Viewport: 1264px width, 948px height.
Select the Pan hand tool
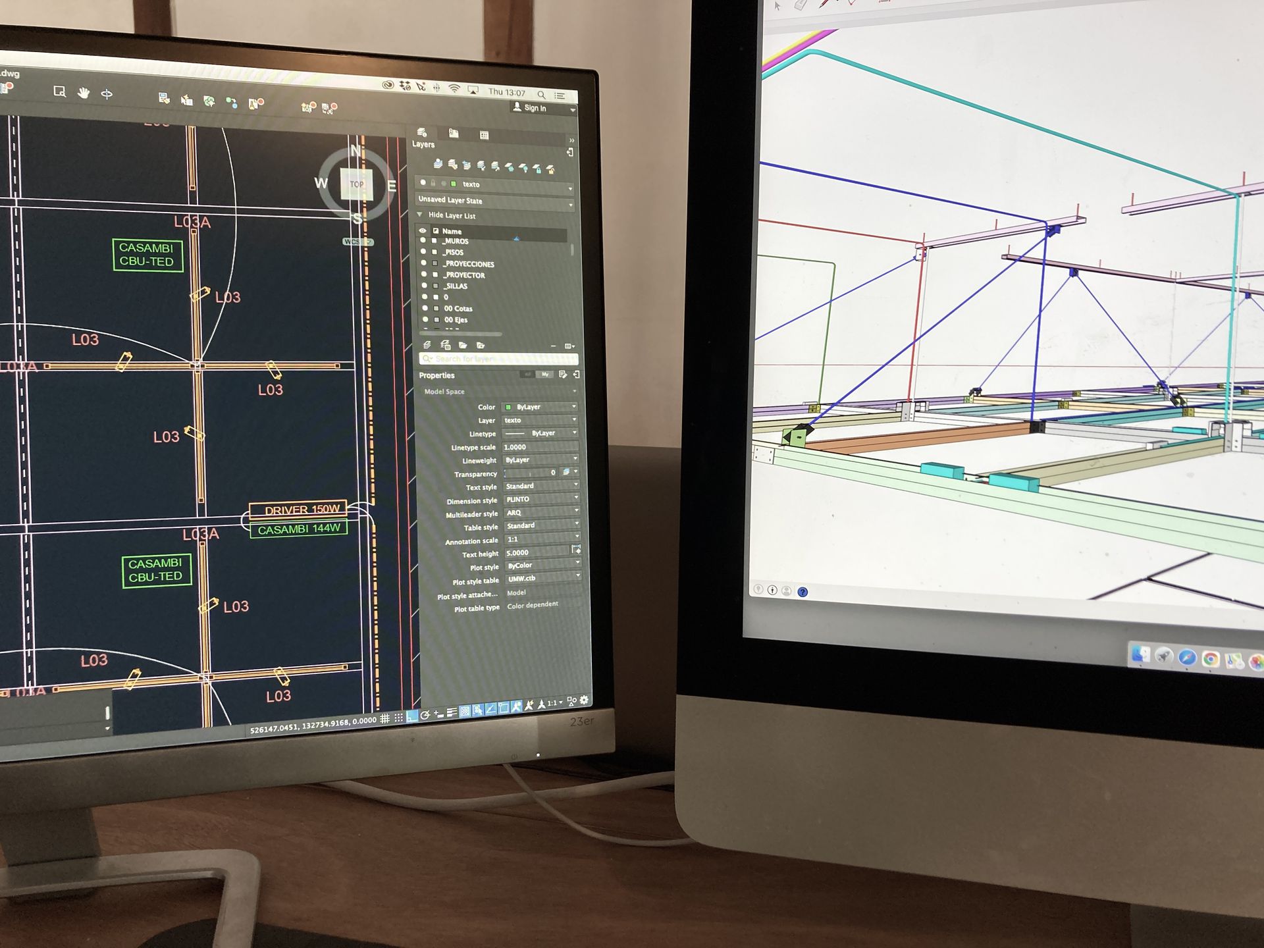pyautogui.click(x=84, y=93)
